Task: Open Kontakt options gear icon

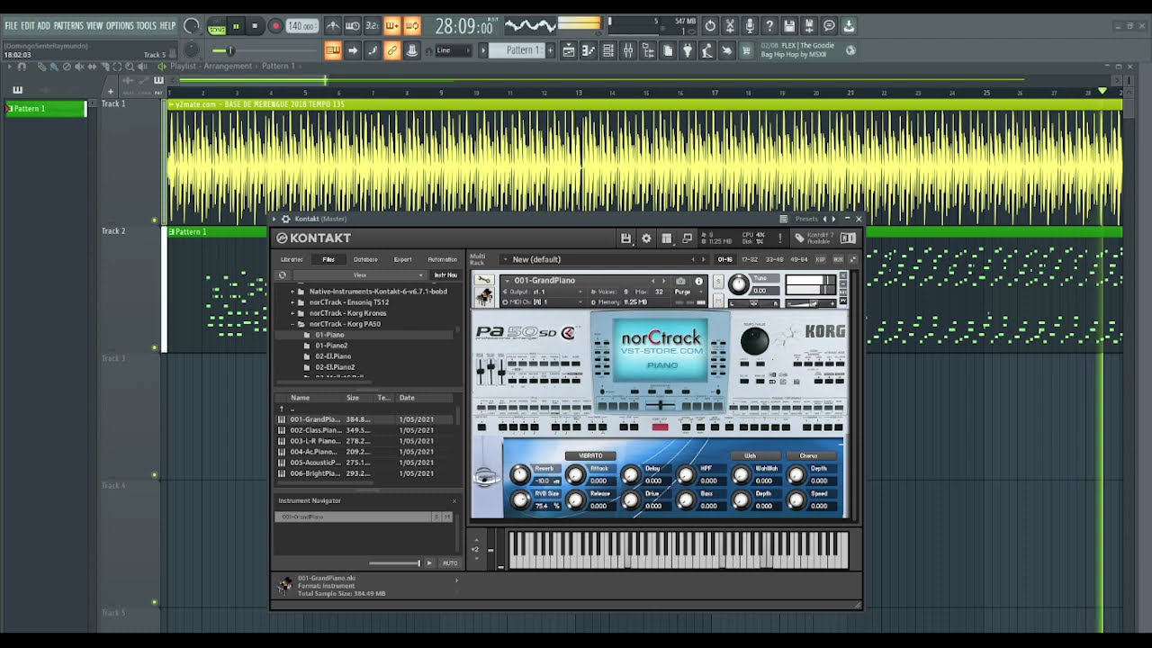Action: [646, 238]
